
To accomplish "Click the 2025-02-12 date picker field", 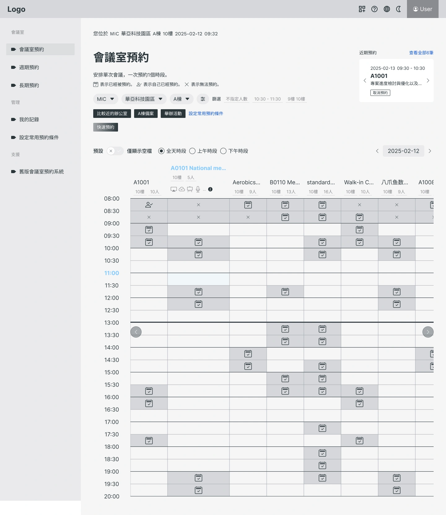I will tap(403, 151).
